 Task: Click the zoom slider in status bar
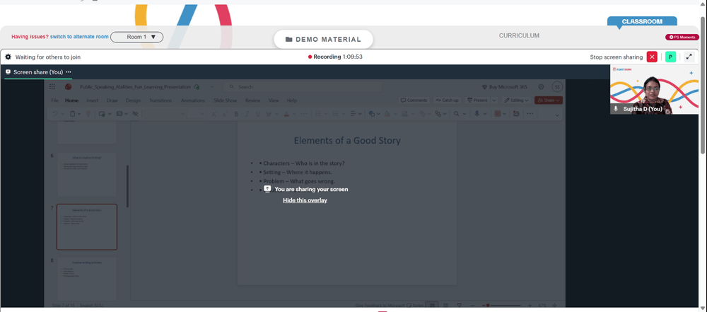tap(501, 305)
